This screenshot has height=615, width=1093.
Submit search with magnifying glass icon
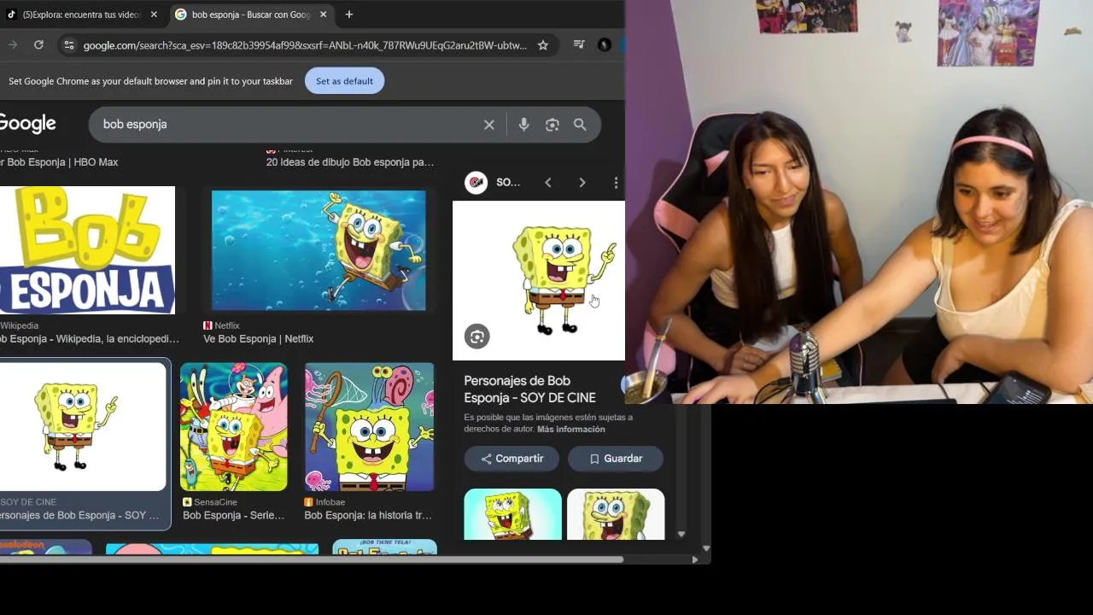580,125
